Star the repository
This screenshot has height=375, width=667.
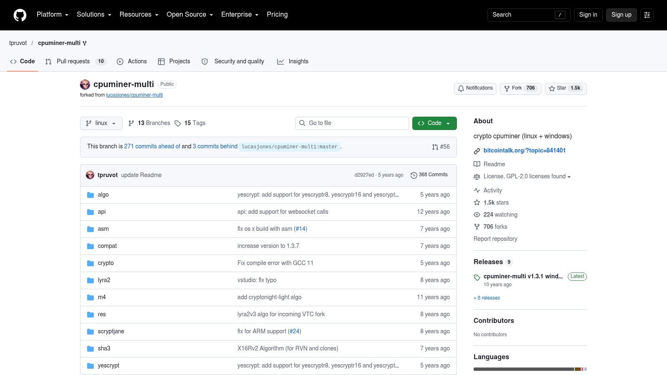(x=566, y=88)
